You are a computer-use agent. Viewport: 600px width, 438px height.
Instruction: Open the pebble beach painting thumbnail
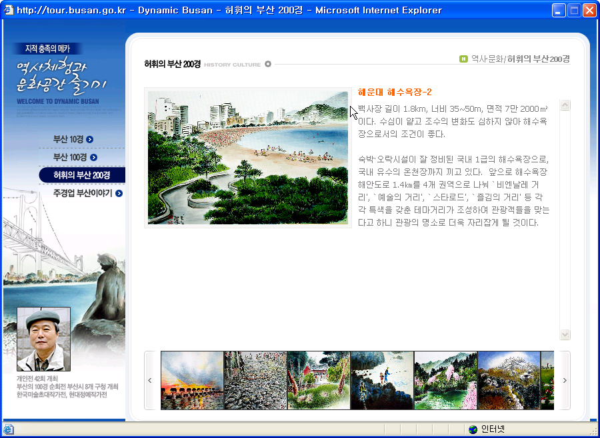[255, 380]
